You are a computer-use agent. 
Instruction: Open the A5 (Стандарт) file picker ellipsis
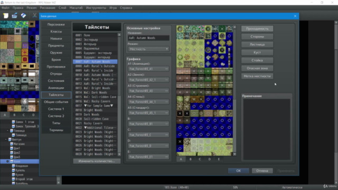[167, 113]
